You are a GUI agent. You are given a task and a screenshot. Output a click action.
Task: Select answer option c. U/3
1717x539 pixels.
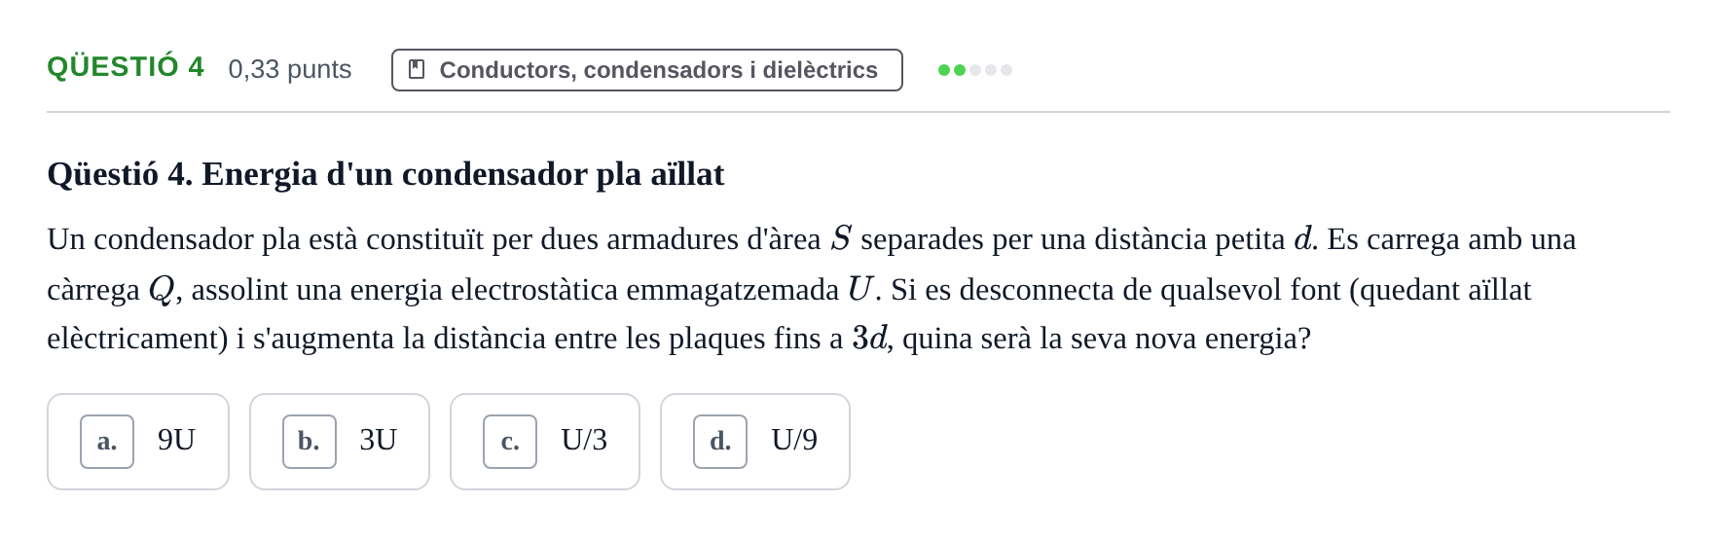[545, 442]
